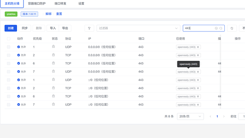Click allow checkmark icon in UDP ::/0 priority 1 row
The height and width of the screenshot is (138, 245).
click(x=18, y=80)
